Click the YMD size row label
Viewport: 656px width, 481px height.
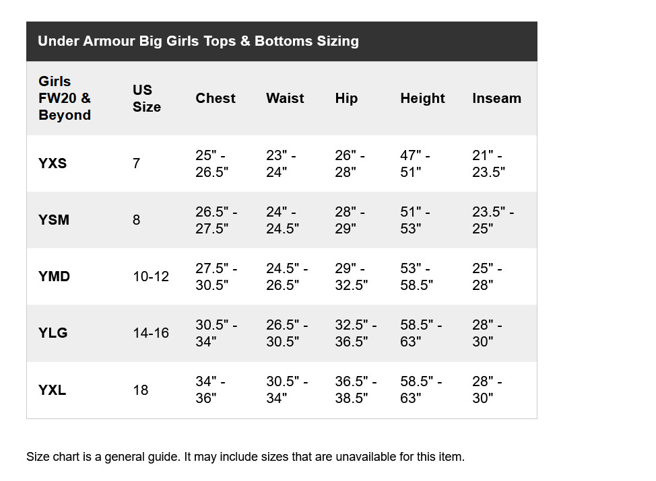coord(54,276)
